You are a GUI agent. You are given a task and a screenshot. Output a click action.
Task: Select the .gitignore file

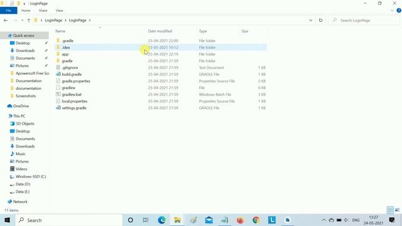161,68
